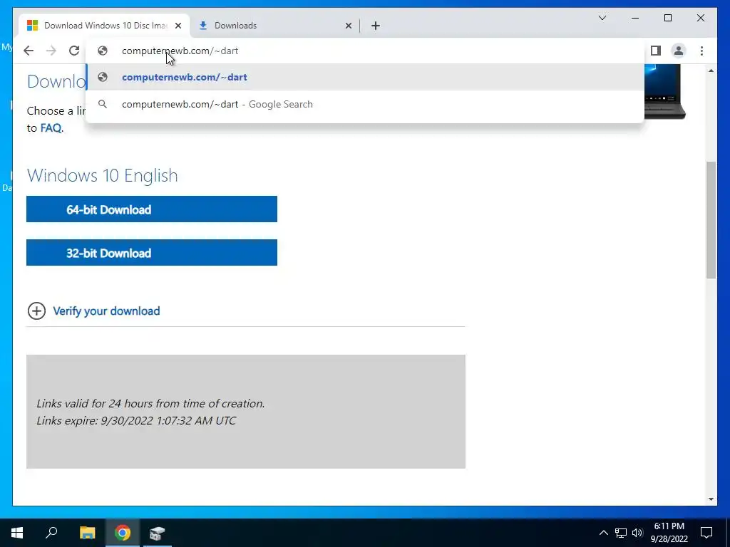This screenshot has height=547, width=730.
Task: Choose the computernewb.com/~dart Google Search suggestion
Action: pyautogui.click(x=365, y=104)
